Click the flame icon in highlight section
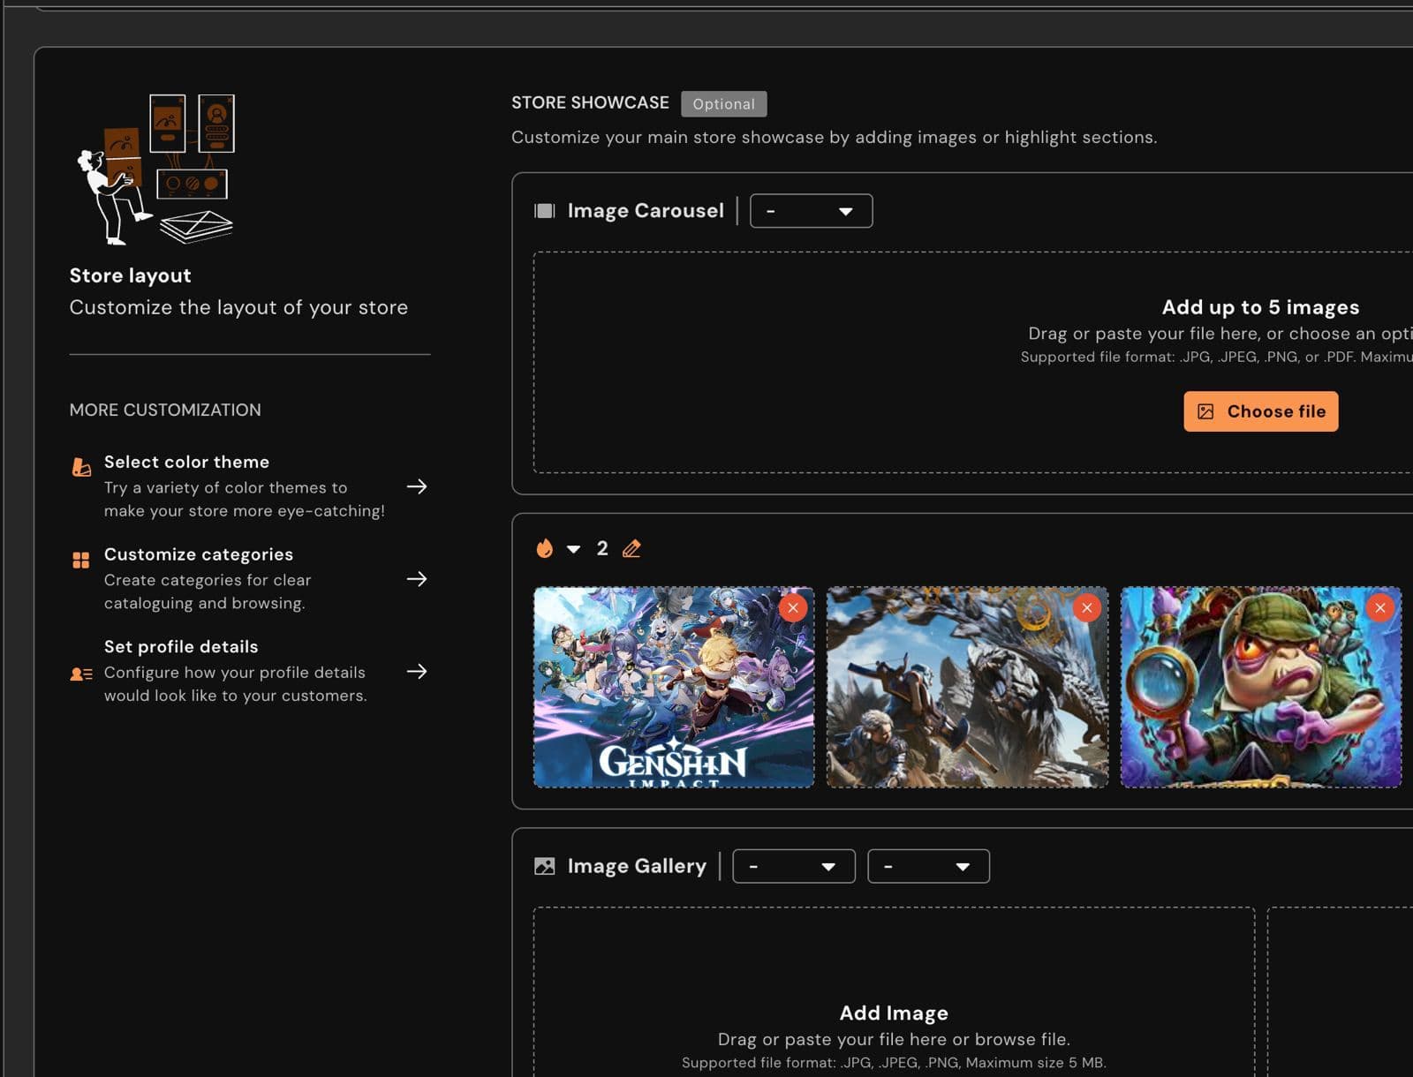Image resolution: width=1413 pixels, height=1077 pixels. pos(544,548)
